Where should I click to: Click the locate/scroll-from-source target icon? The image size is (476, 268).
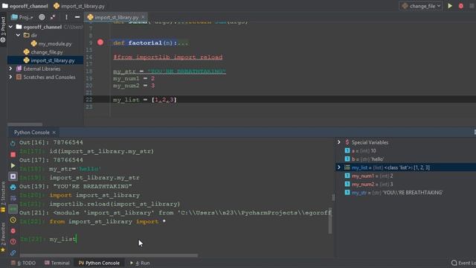click(x=42, y=17)
